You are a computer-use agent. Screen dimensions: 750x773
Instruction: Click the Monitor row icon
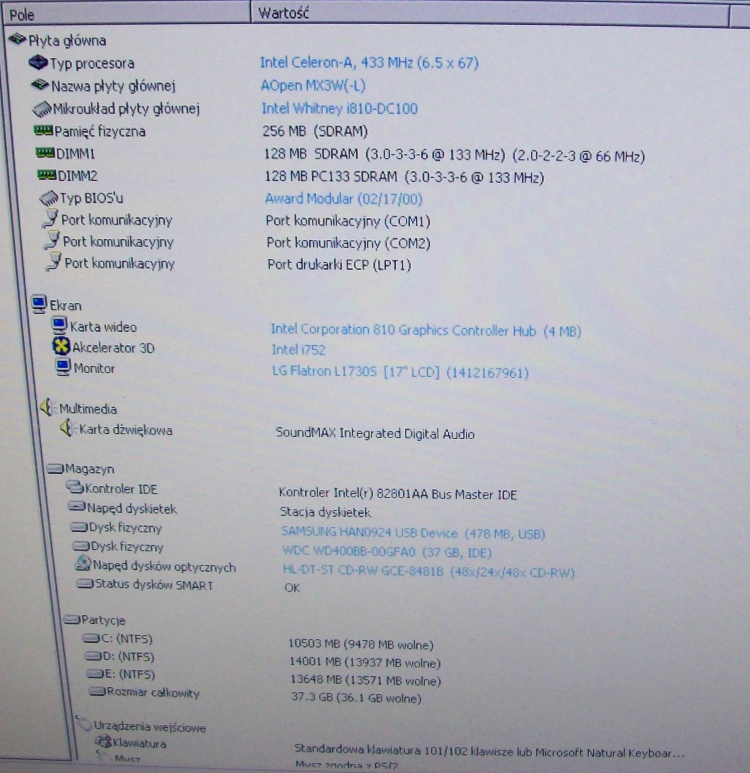[63, 367]
